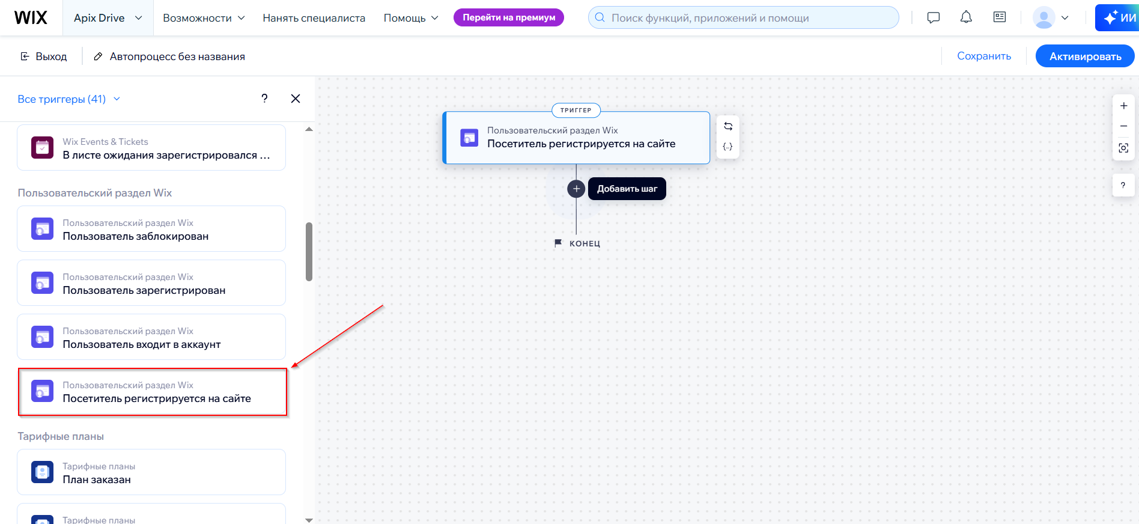Viewport: 1139px width, 524px height.
Task: Expand the Apix Drive site dropdown
Action: click(x=108, y=18)
